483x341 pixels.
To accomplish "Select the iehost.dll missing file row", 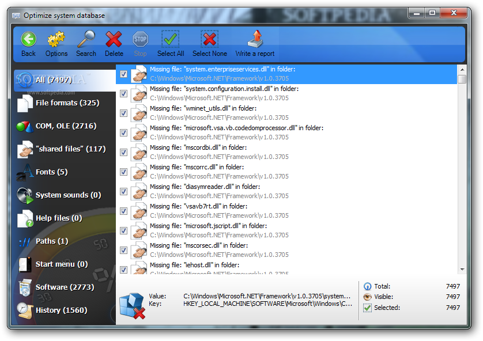I will click(x=286, y=267).
